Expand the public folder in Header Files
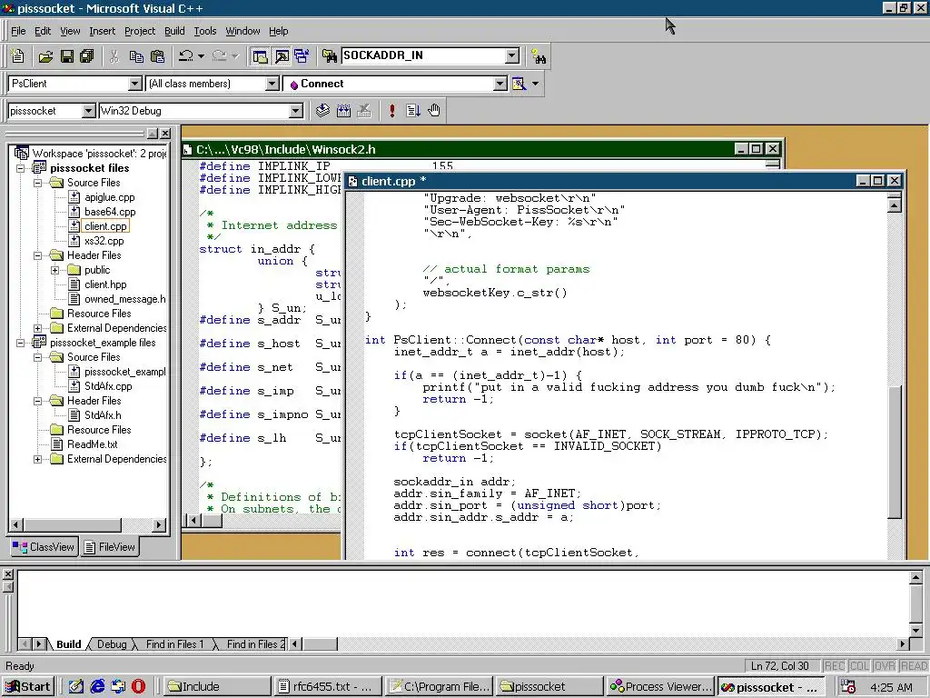 [x=55, y=270]
